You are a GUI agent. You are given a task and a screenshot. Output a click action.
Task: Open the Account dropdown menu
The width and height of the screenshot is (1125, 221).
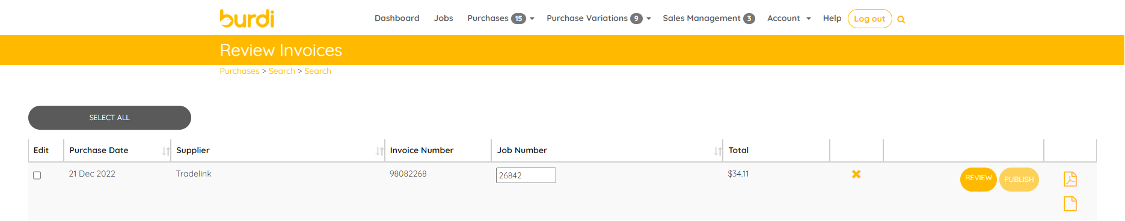coord(789,19)
